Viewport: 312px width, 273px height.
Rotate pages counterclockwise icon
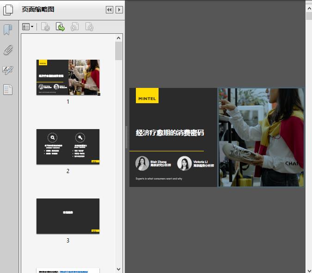(75, 27)
